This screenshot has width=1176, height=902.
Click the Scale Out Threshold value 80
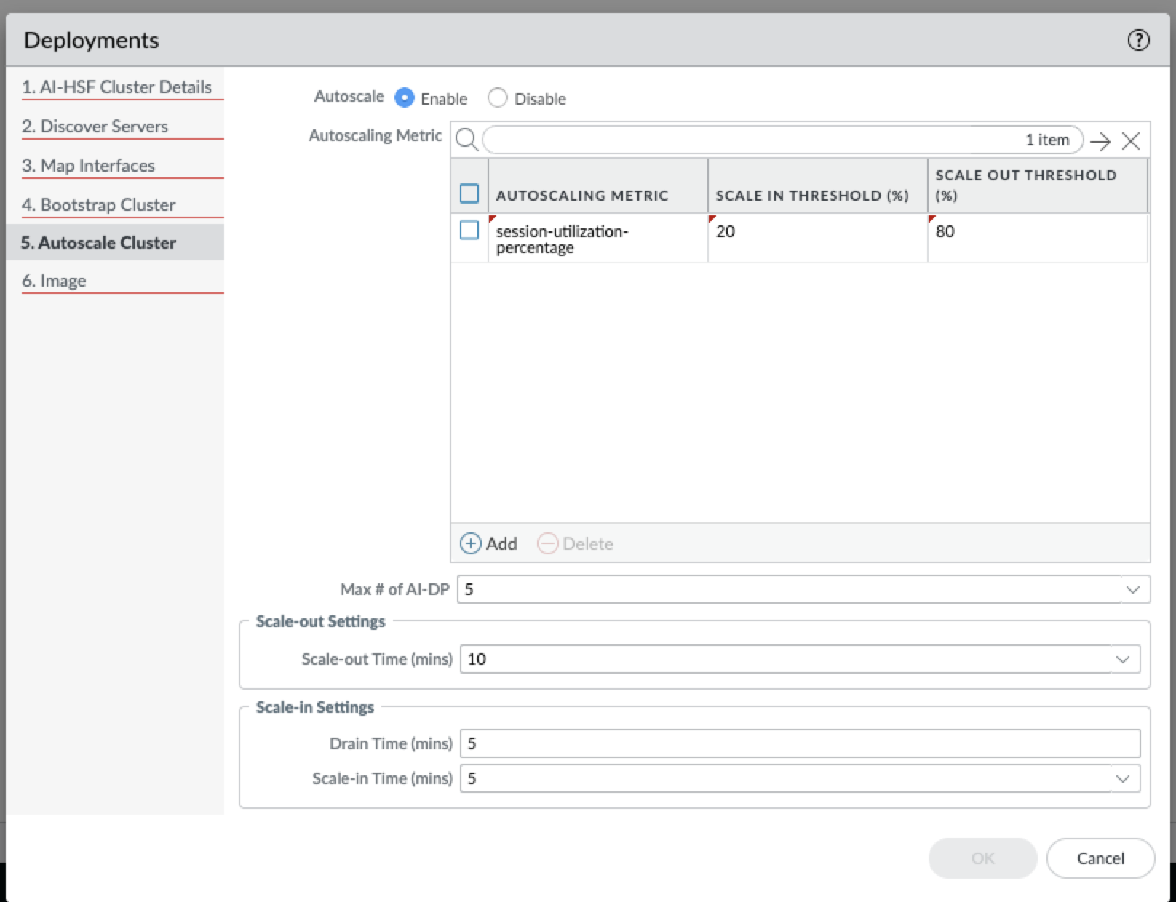(x=945, y=231)
